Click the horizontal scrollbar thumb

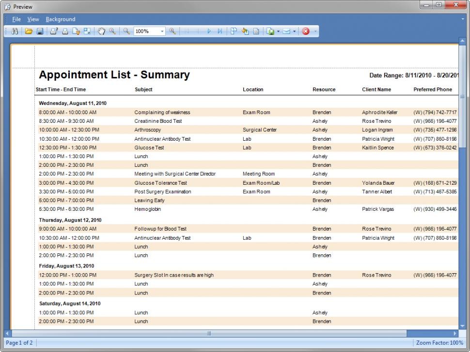coord(209,333)
